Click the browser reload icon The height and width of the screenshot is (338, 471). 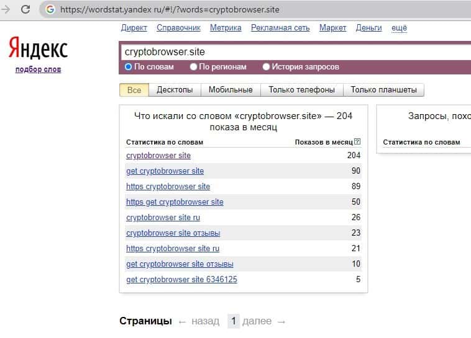tap(25, 9)
